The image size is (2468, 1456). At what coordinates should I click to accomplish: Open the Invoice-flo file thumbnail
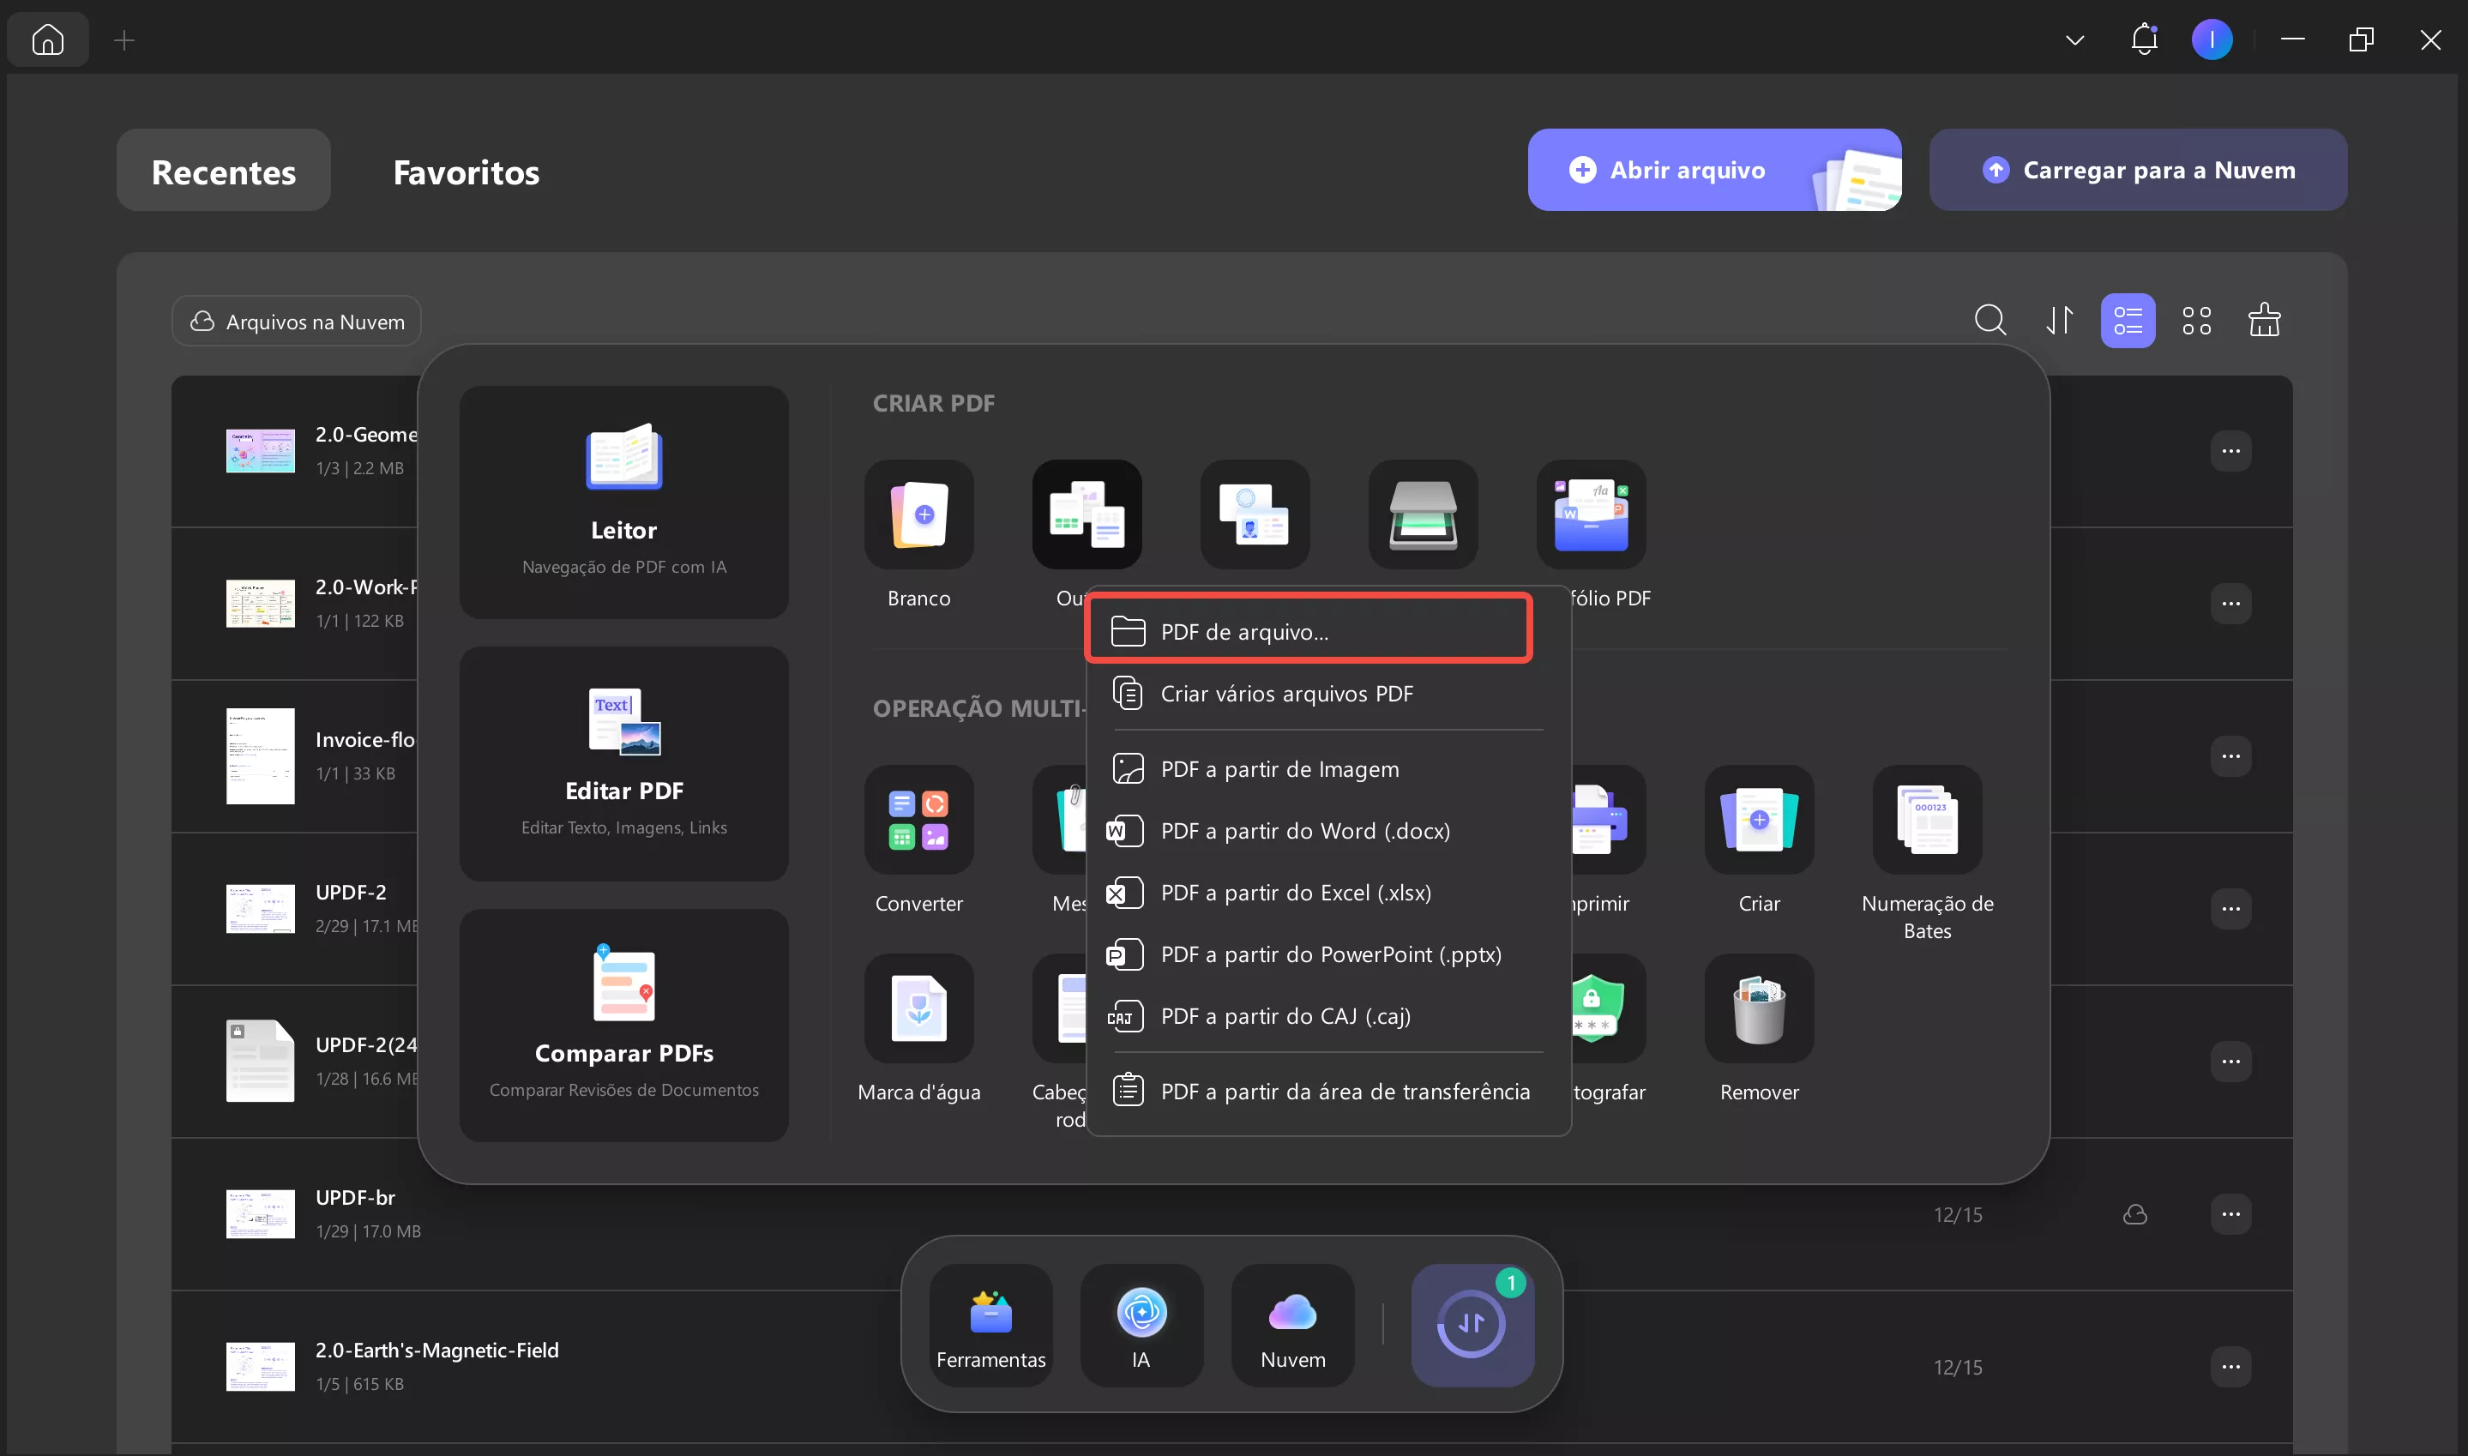point(259,755)
